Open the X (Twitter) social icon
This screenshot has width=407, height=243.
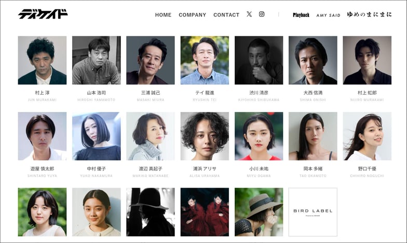[x=249, y=15]
